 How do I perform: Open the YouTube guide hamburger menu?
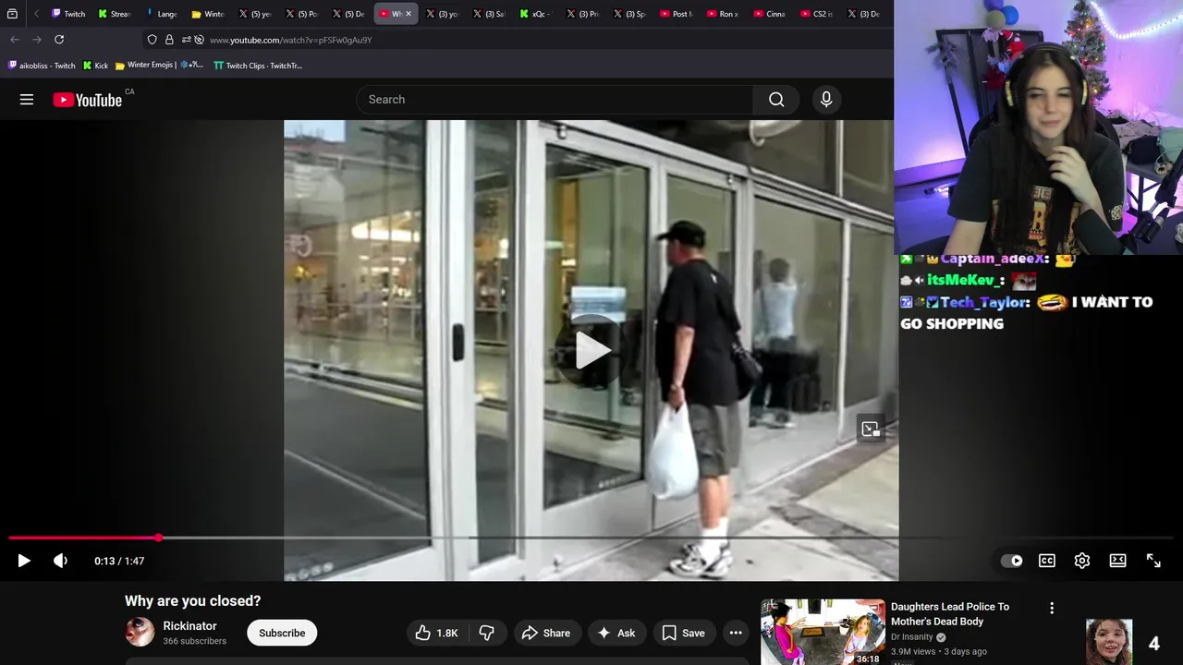[x=27, y=100]
